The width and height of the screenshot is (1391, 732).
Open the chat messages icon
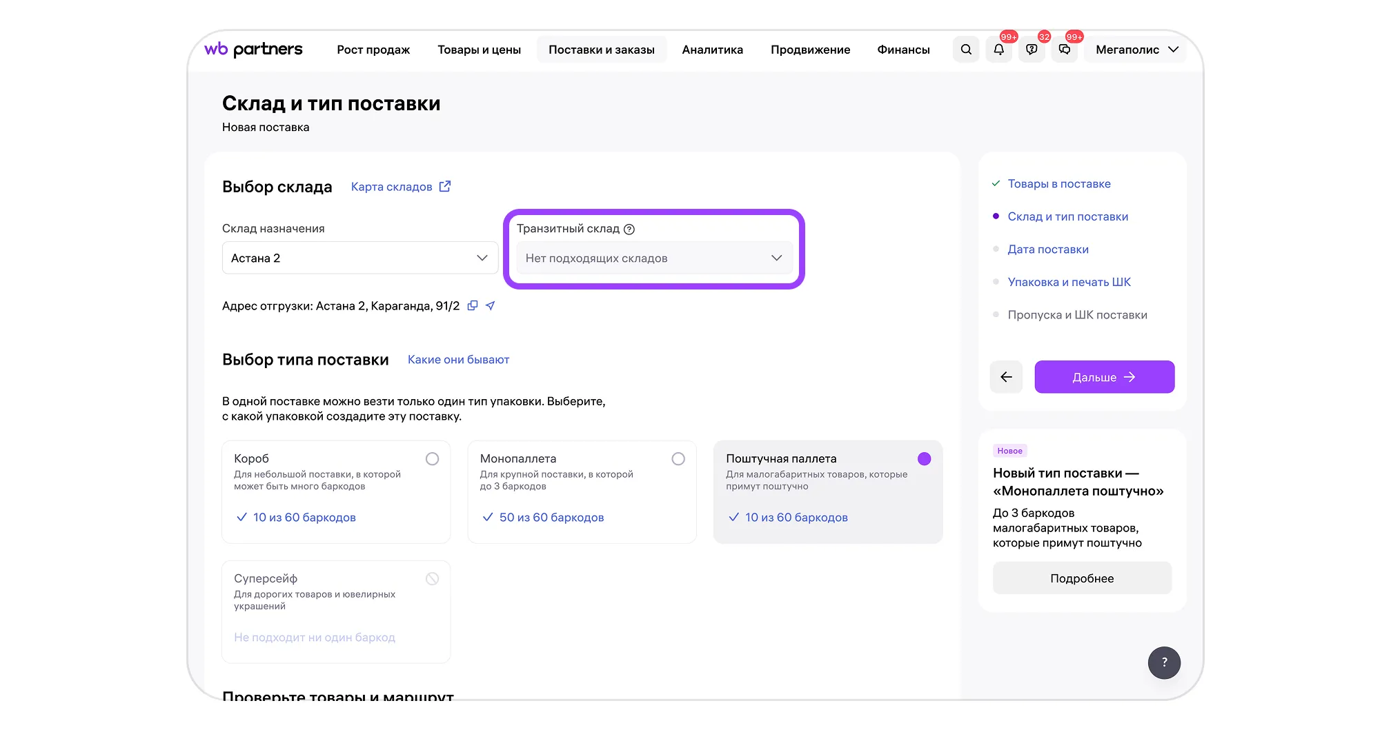click(1065, 50)
